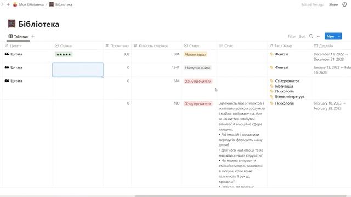Click the plus icon in top bar
Viewport: 351px width, 197px height.
8,4
